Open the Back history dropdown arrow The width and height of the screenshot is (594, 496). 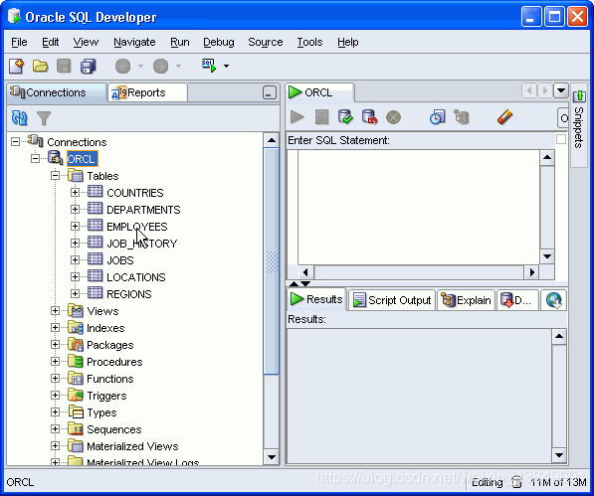point(140,66)
